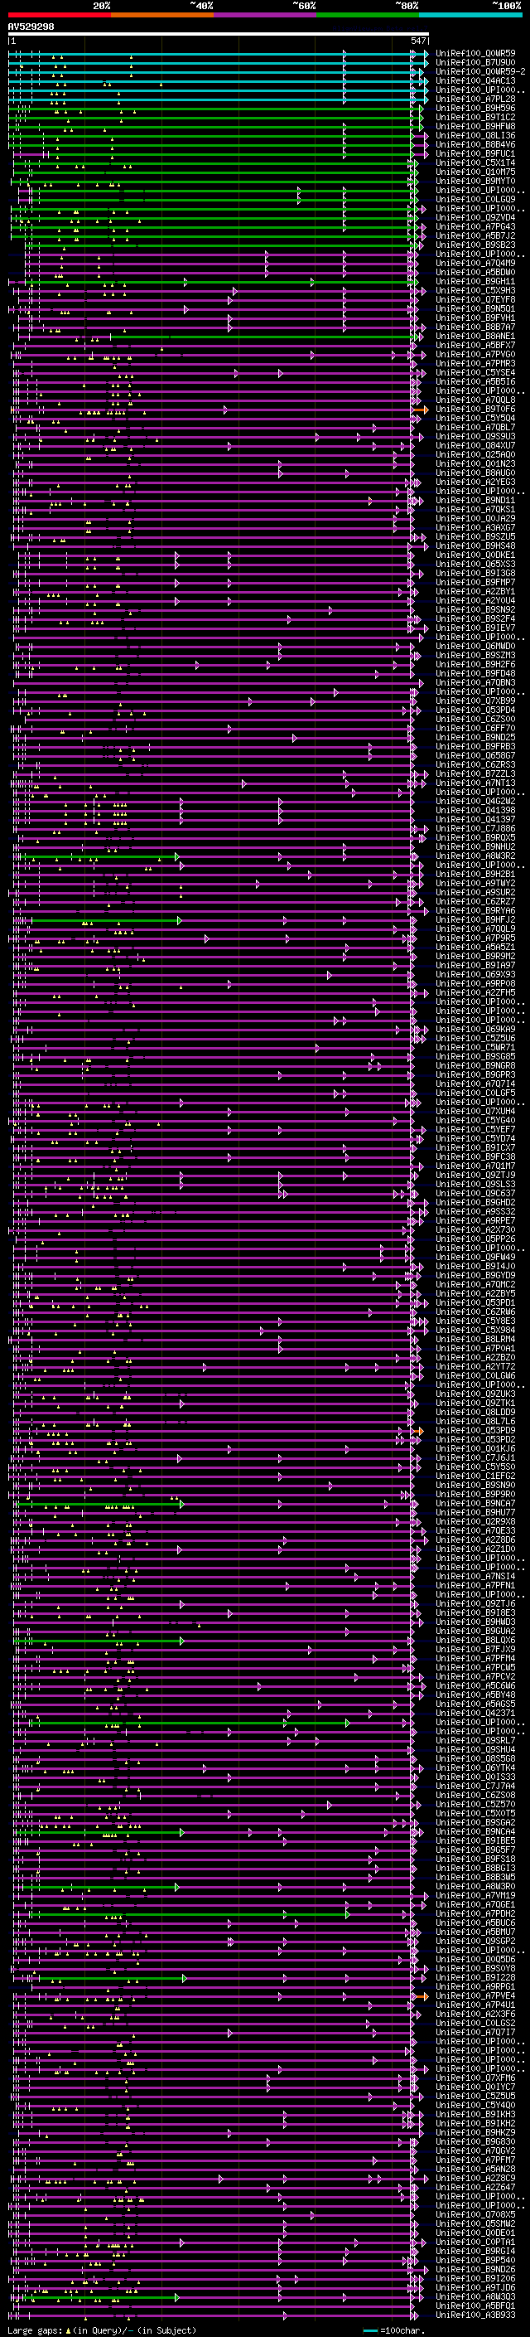Click the cyan ~100% legend color segment
The width and height of the screenshot is (530, 2337).
click(470, 16)
